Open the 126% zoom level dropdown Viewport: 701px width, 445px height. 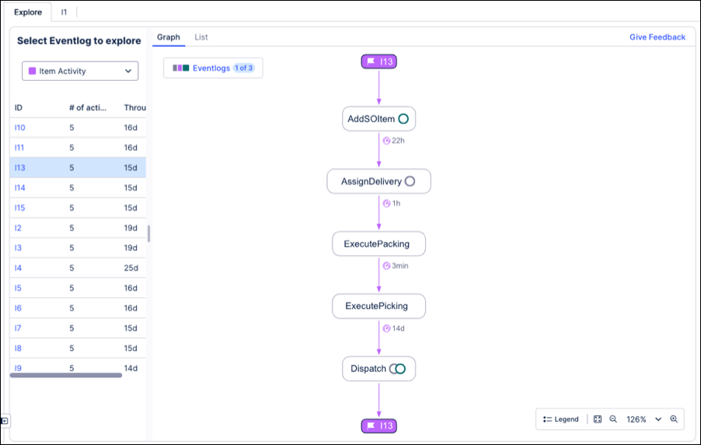click(658, 419)
